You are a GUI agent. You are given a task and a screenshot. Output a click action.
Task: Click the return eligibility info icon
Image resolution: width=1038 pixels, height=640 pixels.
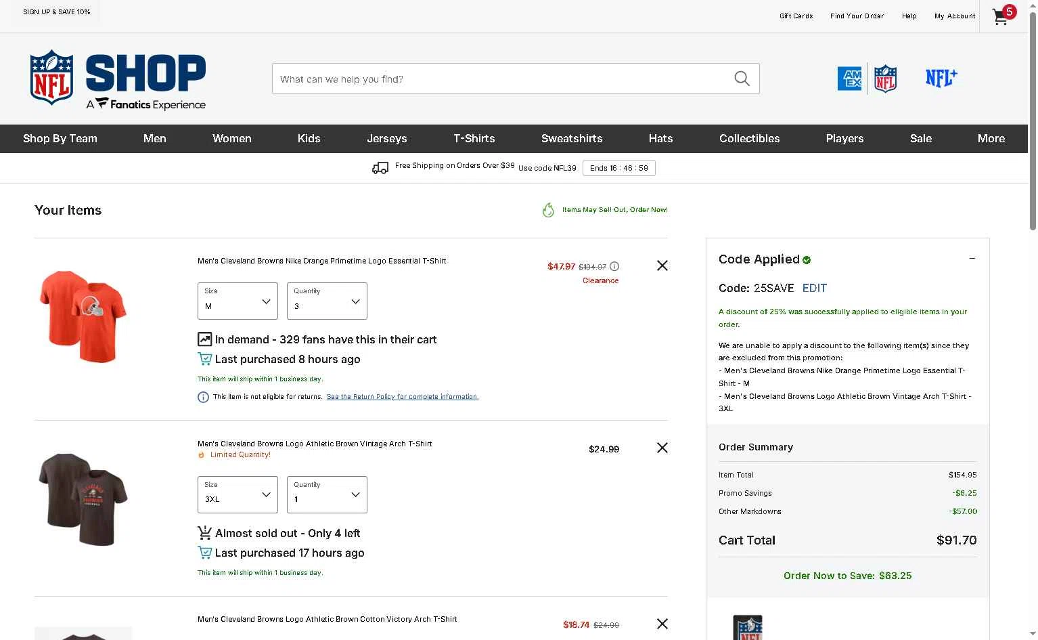point(203,397)
